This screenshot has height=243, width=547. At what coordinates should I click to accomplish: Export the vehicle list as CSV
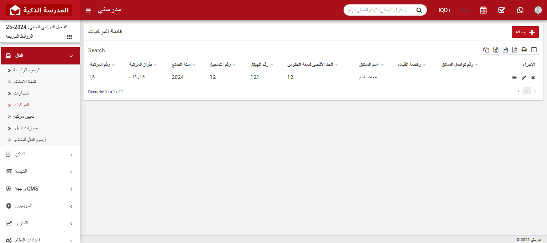(x=505, y=50)
